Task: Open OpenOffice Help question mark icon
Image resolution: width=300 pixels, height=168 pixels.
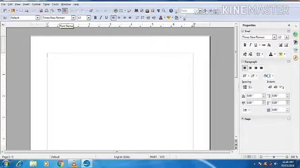Action: coord(171,11)
